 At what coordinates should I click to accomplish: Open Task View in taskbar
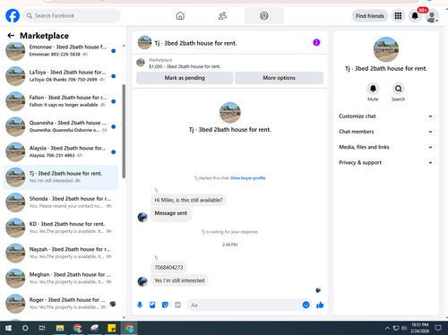(x=42, y=328)
